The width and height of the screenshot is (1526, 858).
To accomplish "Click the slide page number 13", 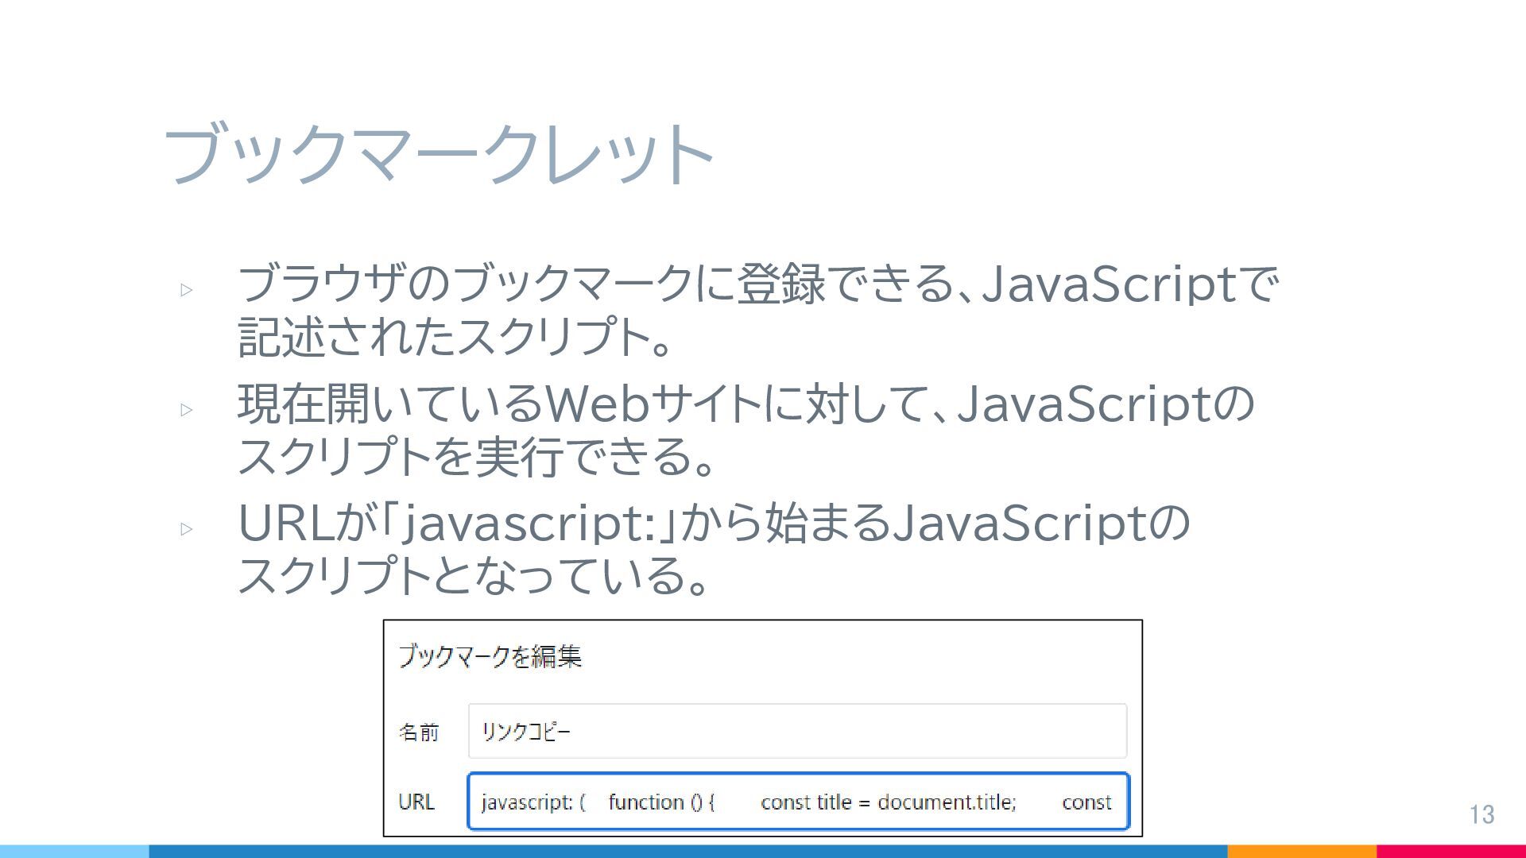I will (x=1481, y=814).
